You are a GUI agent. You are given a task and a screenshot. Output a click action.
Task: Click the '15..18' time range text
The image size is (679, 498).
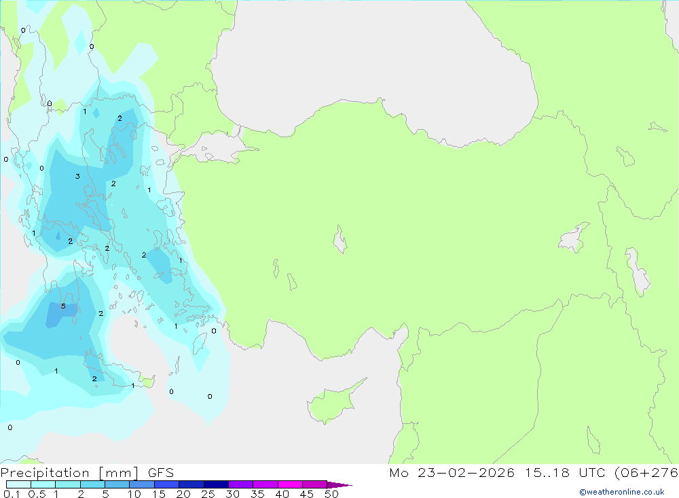(x=547, y=473)
